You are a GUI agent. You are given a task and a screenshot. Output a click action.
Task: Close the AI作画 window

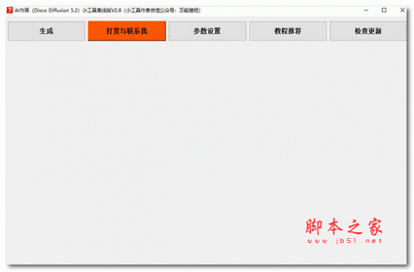(402, 10)
